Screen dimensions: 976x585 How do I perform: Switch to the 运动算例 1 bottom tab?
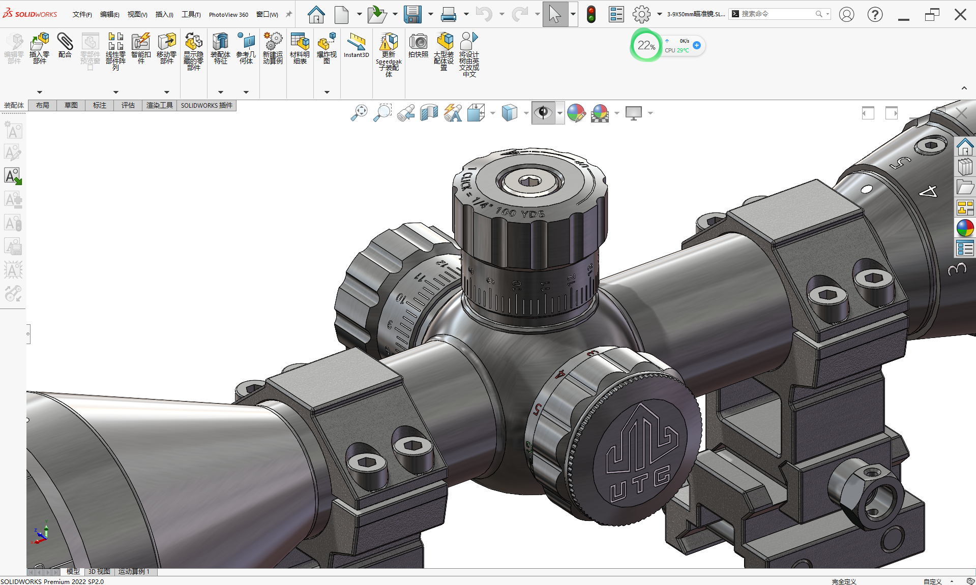135,572
